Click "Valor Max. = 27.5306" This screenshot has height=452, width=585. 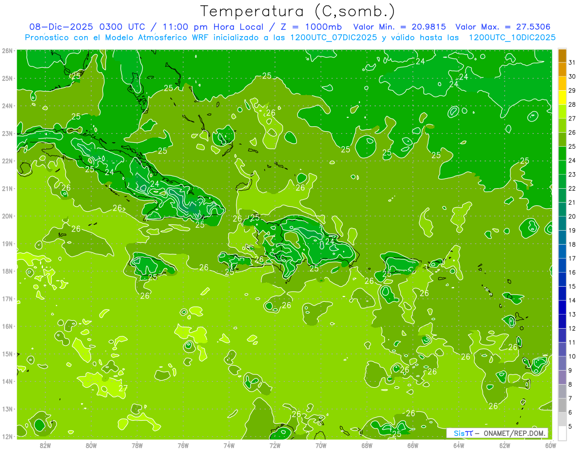[x=503, y=27]
